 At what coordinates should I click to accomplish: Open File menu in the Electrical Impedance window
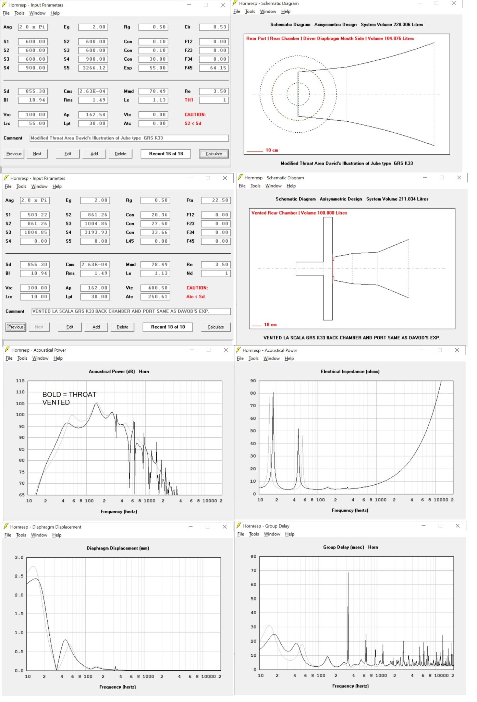point(240,358)
